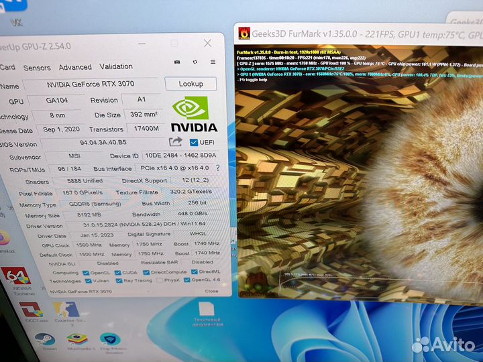Open the GPU-Z hamburger menu

(213, 62)
